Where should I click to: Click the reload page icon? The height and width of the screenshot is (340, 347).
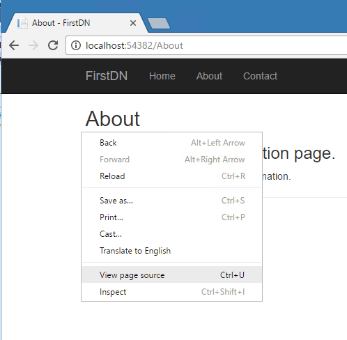pyautogui.click(x=53, y=45)
